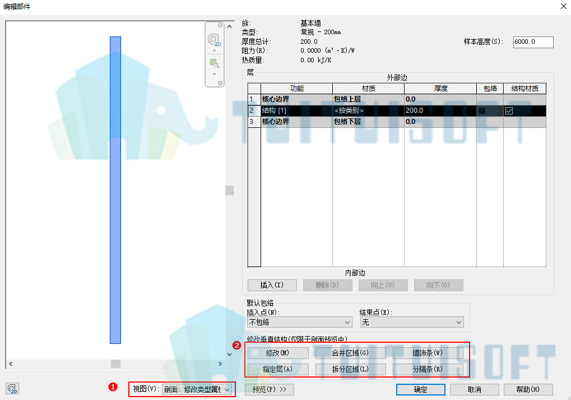The image size is (571, 400).
Task: Open the 2D steering wheel in preview navigation bar
Action: click(213, 40)
